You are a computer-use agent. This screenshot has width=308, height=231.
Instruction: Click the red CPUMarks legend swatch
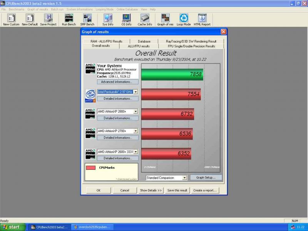[x=91, y=167]
